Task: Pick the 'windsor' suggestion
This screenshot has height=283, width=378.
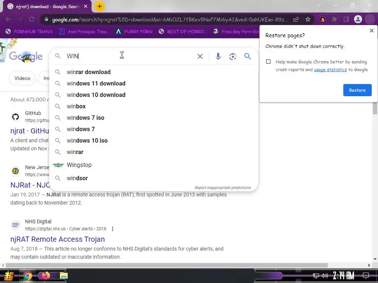Action: click(154, 178)
